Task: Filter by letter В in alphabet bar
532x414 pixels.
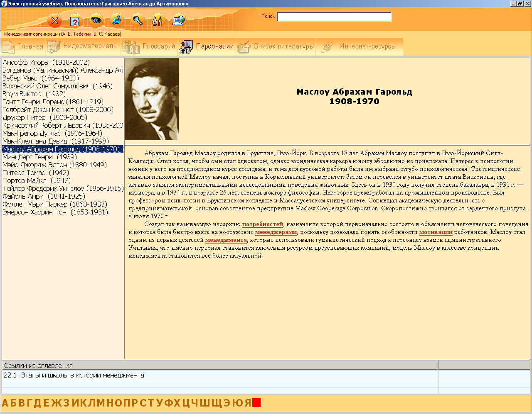Action: click(21, 403)
